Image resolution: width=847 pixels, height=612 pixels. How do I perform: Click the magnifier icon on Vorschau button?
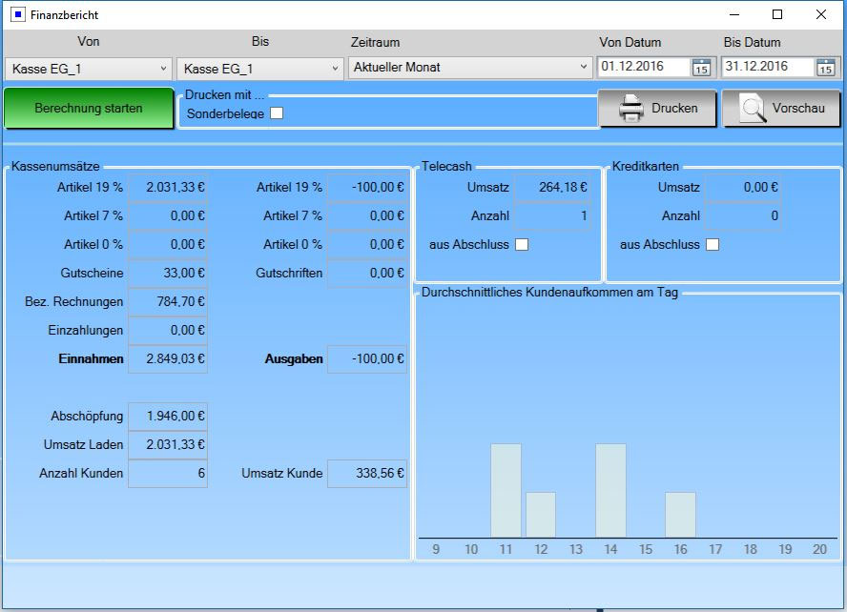coord(754,109)
